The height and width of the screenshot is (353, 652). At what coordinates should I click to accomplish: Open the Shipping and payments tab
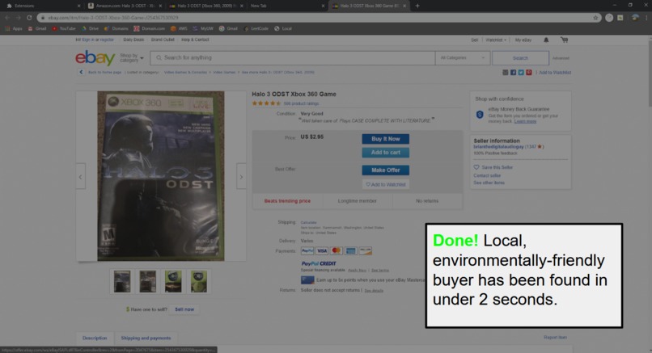(146, 338)
